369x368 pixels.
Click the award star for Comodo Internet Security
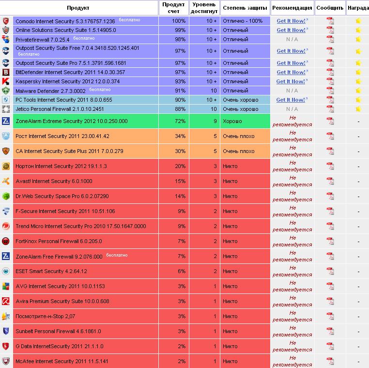point(358,21)
